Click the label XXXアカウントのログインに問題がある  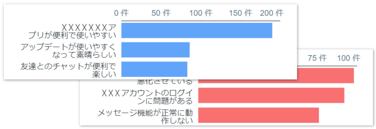pos(147,97)
